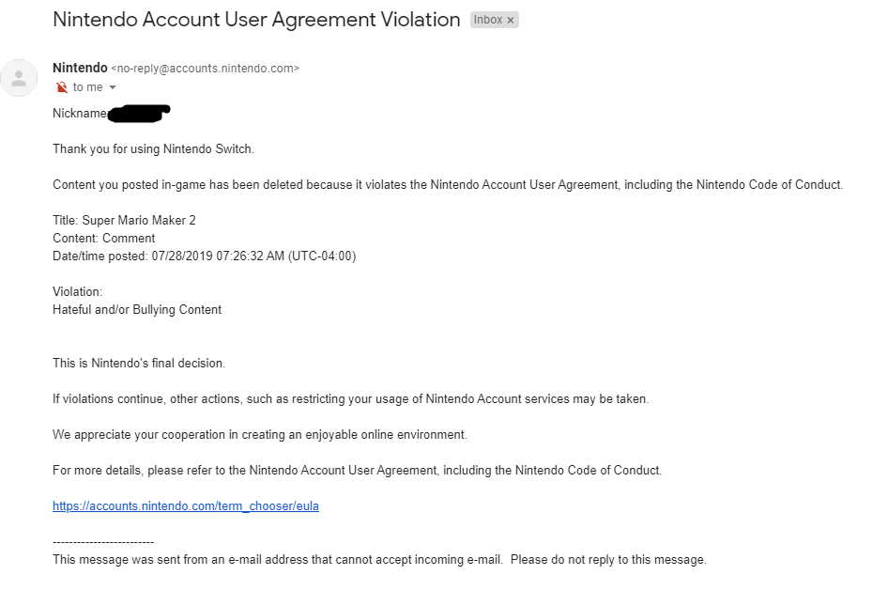Click the 'cannot accept incoming e-mail' footer message
The image size is (873, 606).
click(380, 559)
